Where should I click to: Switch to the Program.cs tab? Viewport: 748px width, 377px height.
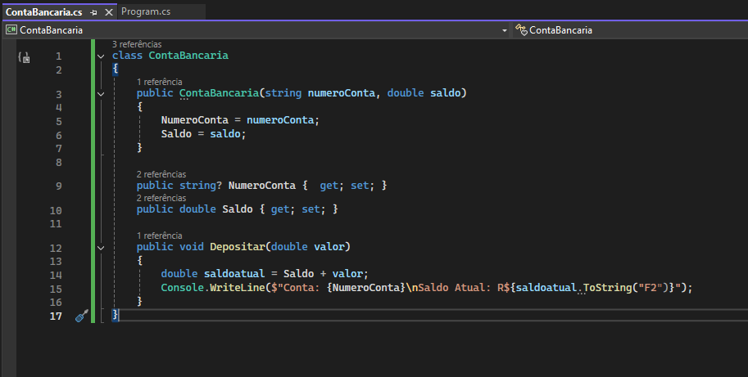[146, 12]
